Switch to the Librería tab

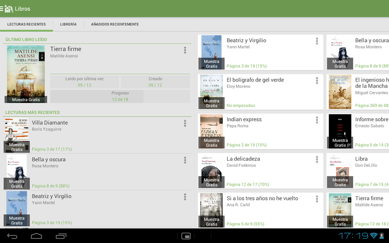[68, 24]
